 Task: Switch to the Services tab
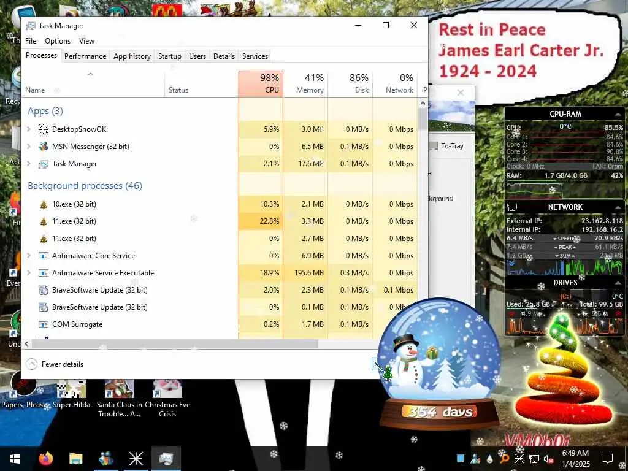[x=255, y=56]
